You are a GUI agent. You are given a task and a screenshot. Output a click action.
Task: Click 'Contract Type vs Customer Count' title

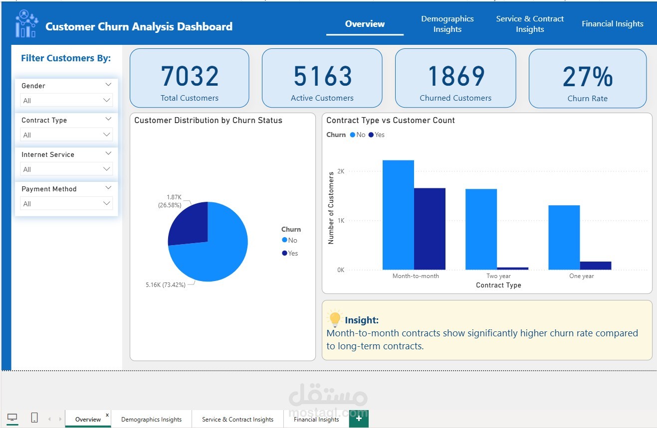coord(391,120)
